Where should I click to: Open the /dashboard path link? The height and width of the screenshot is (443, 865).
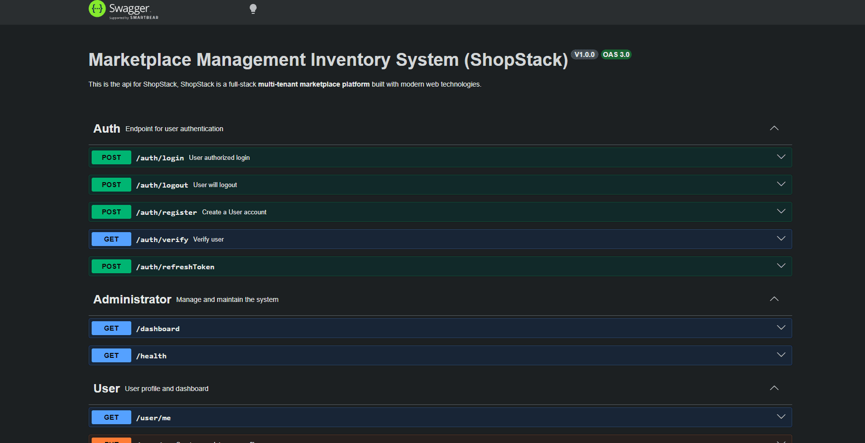[x=158, y=329]
